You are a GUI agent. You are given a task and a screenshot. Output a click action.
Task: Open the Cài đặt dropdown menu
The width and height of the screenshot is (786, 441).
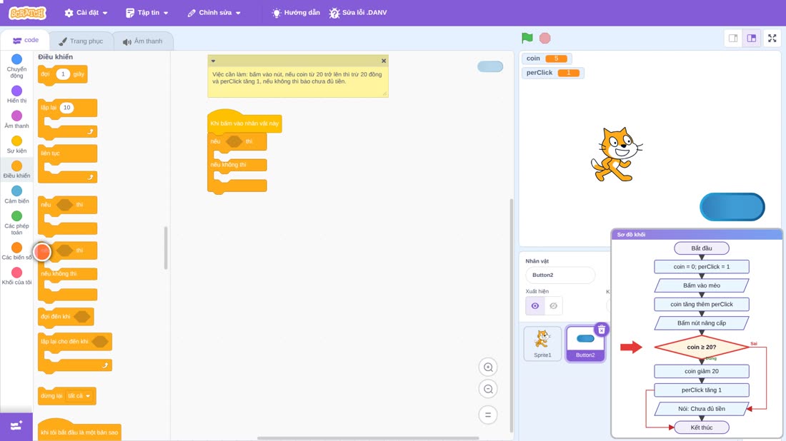(86, 13)
